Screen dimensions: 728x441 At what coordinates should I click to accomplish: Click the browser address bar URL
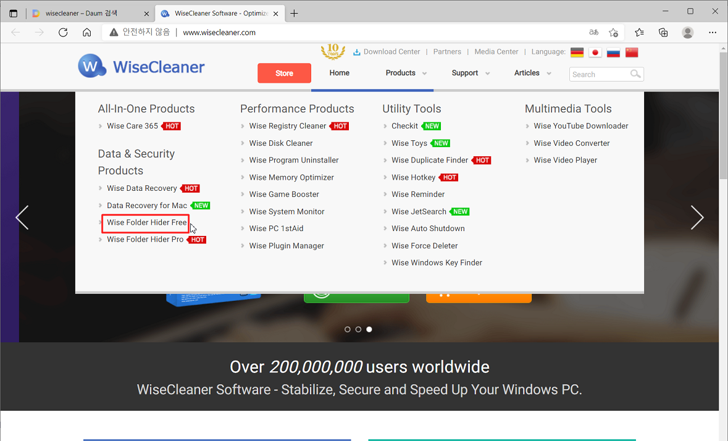219,33
